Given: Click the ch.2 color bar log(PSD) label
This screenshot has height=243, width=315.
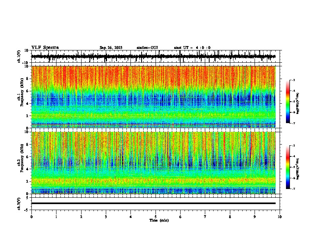Looking at the screenshot, I should coord(298,169).
